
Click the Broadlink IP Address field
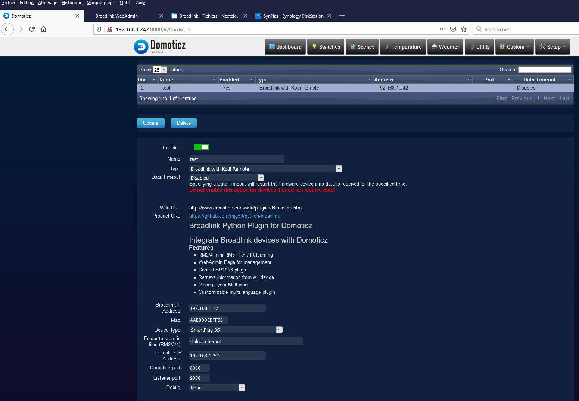coord(227,308)
